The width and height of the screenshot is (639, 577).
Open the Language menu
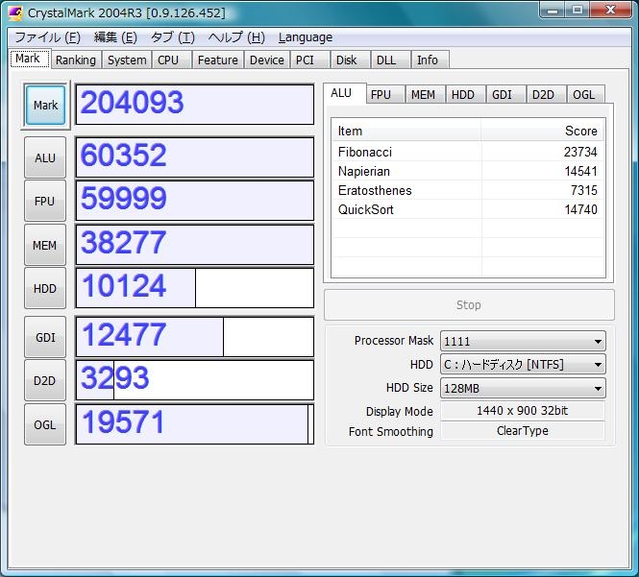click(305, 37)
